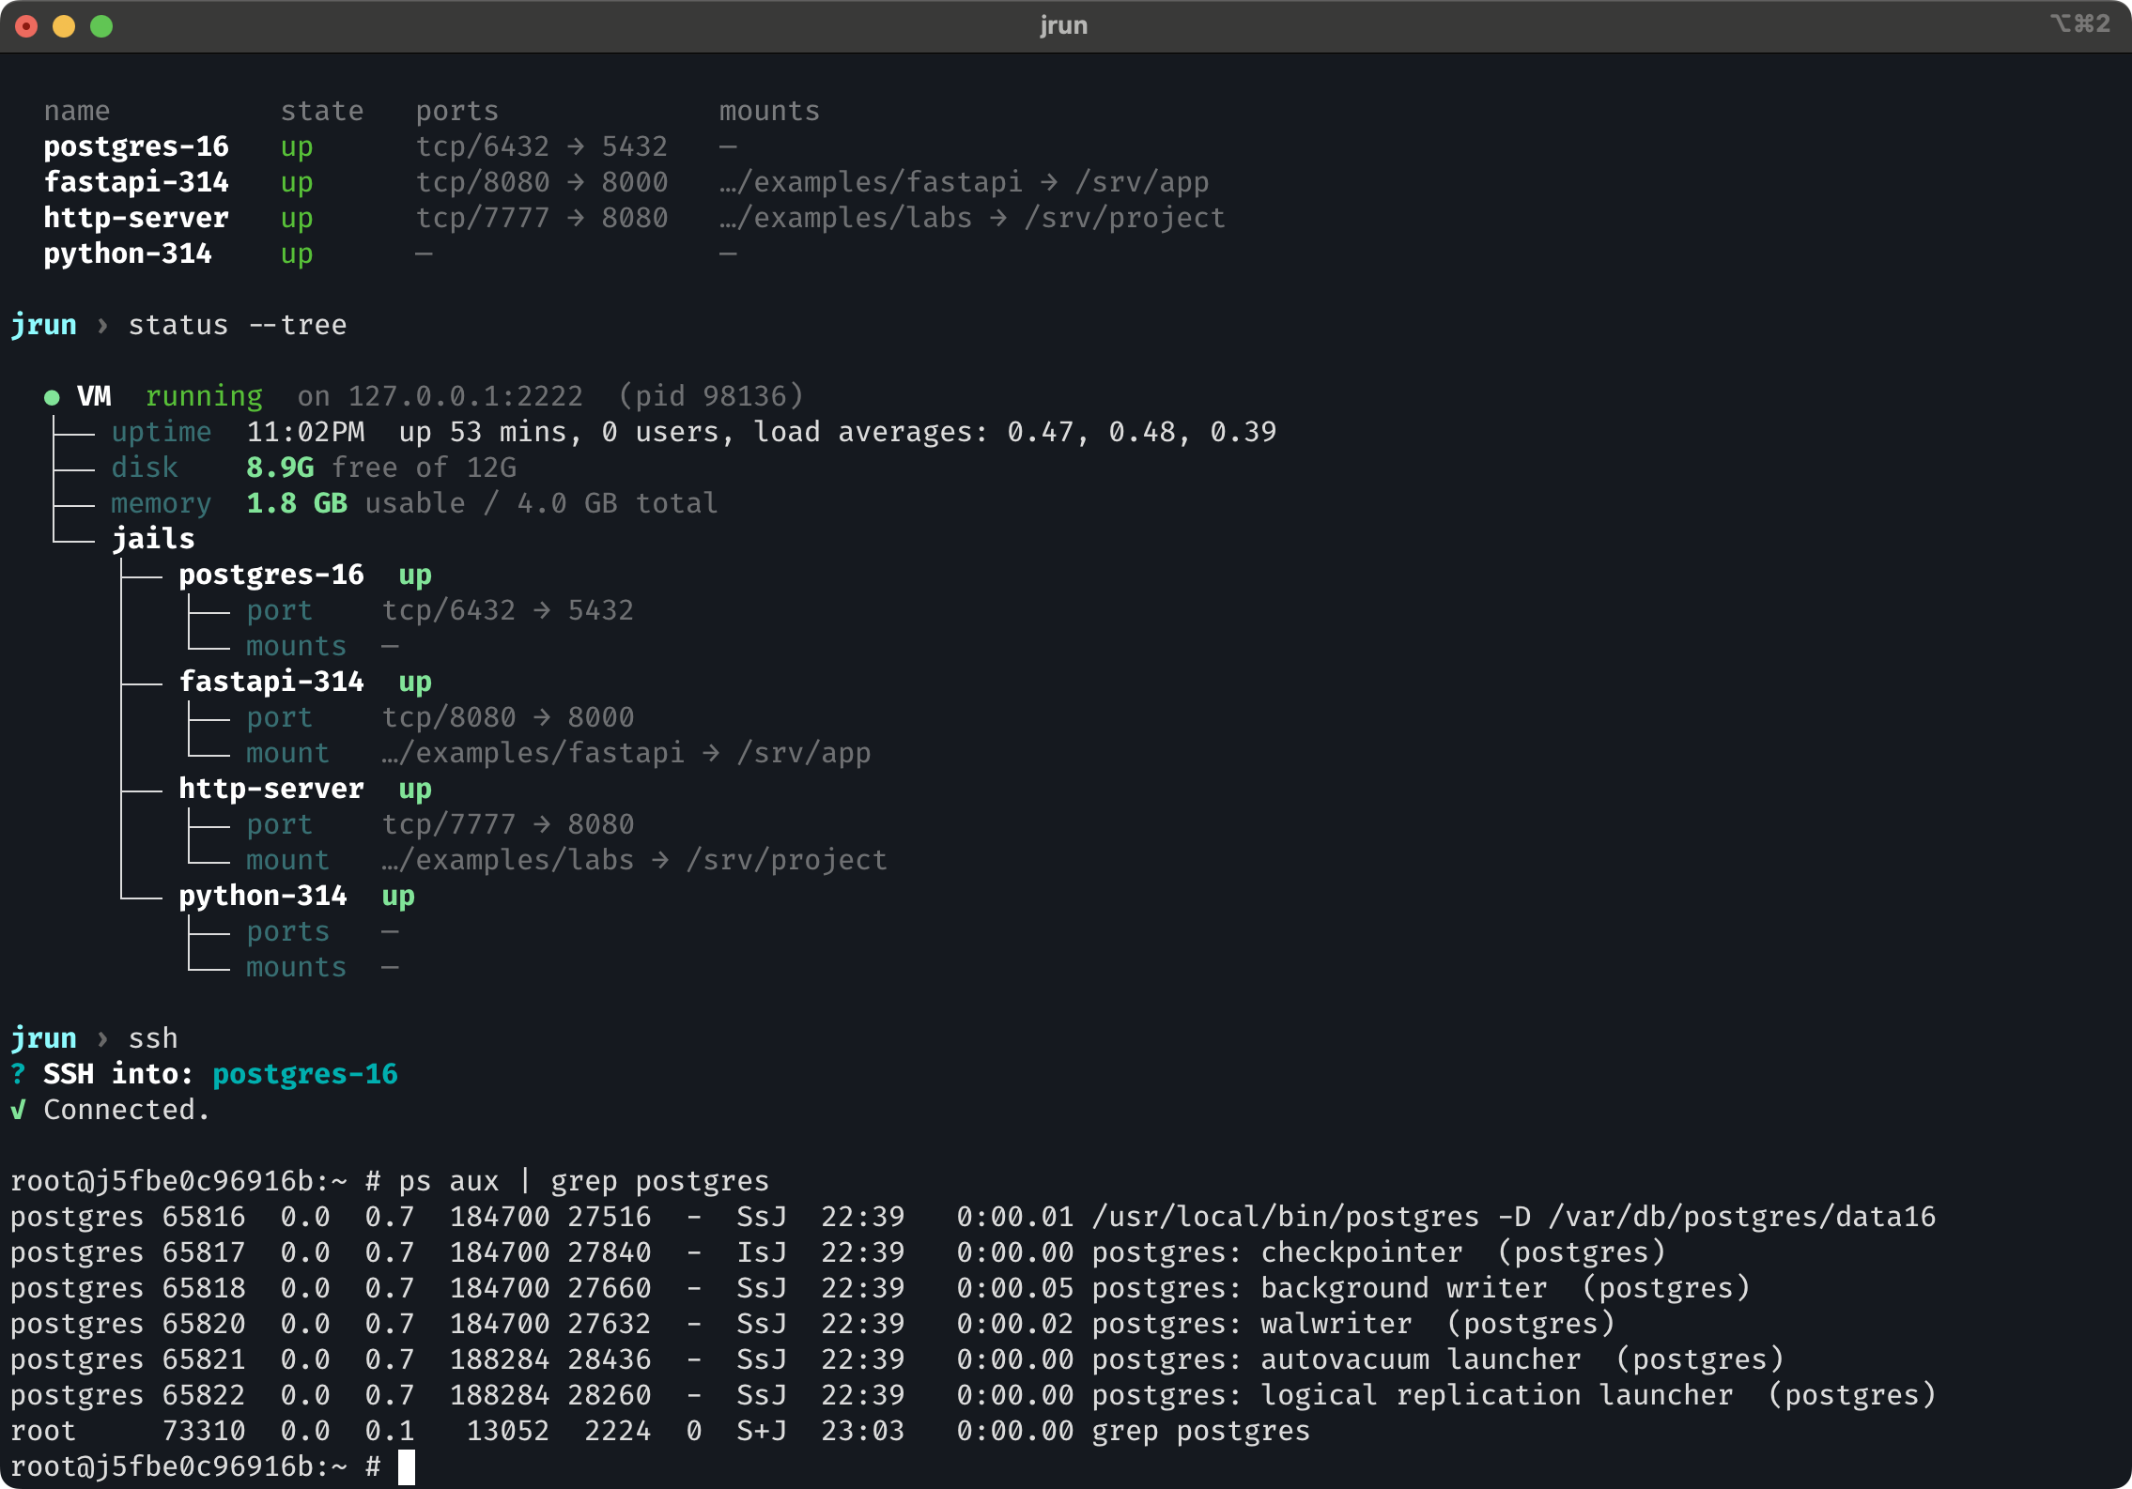
Task: Click the "grep postgres" process on root row
Action: (1201, 1431)
